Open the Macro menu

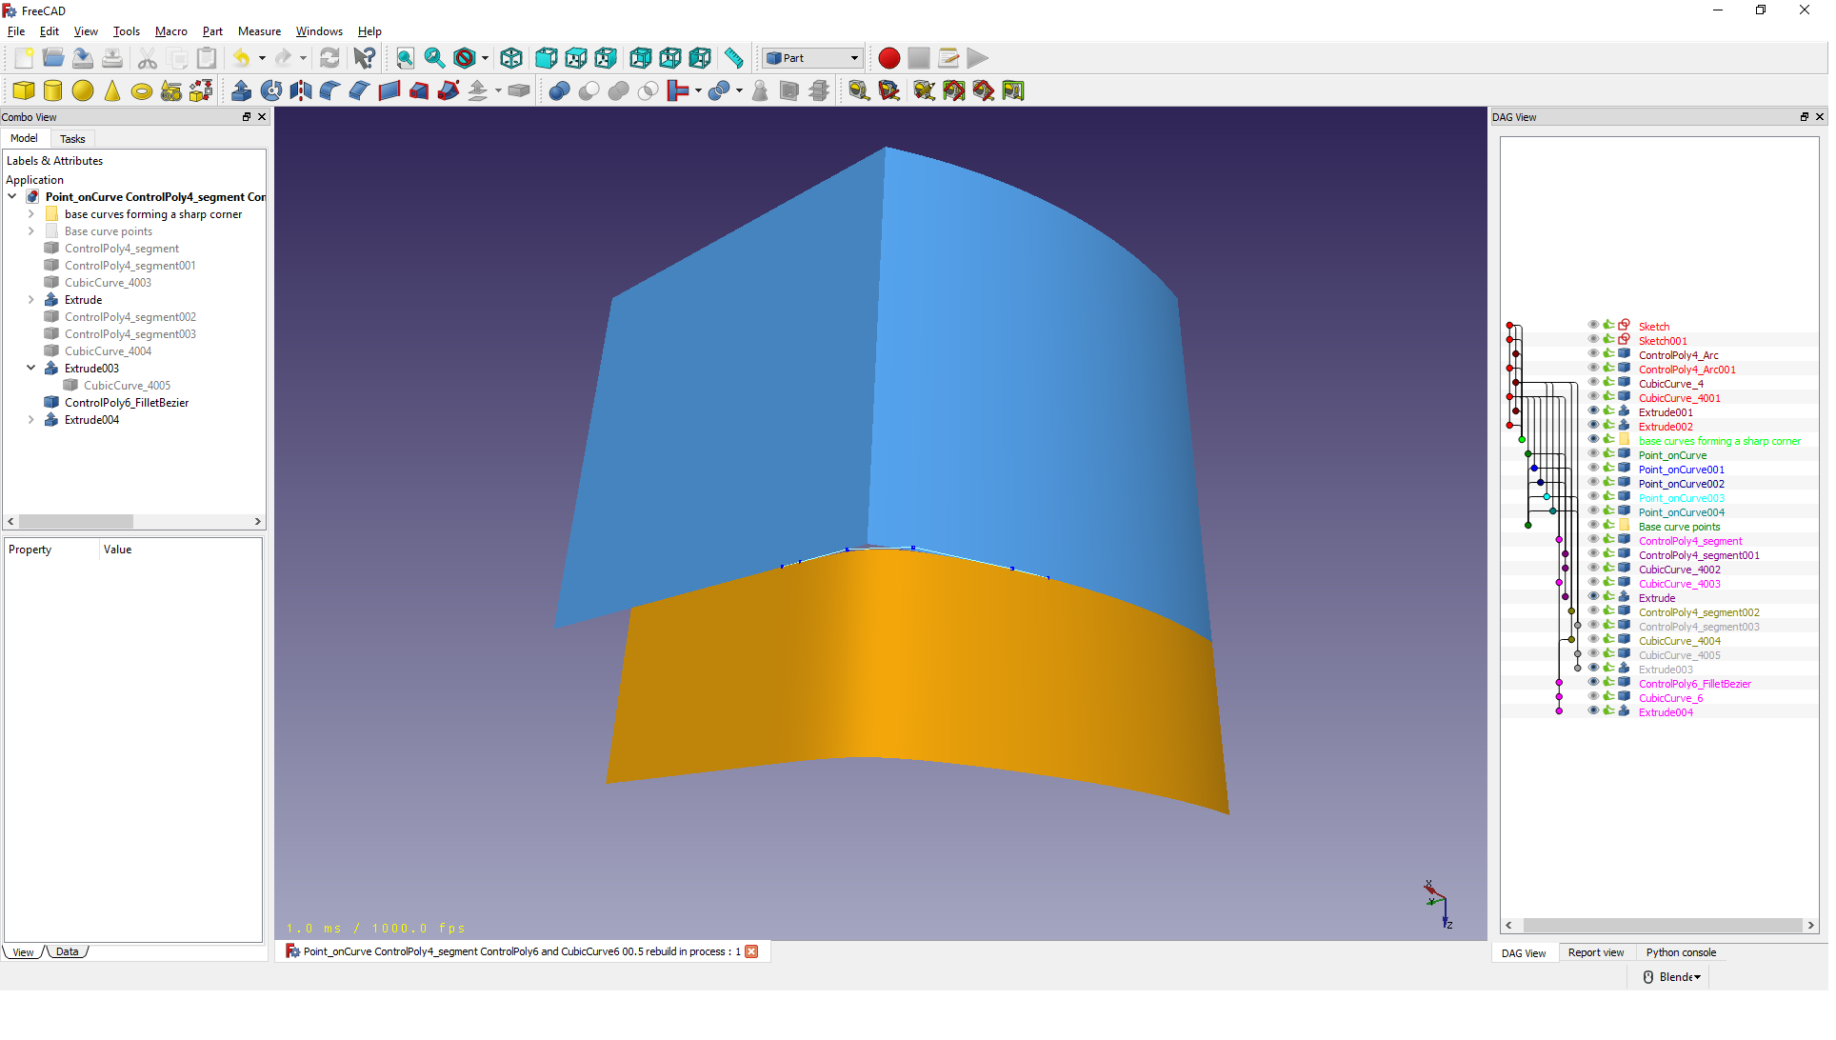pyautogui.click(x=171, y=31)
